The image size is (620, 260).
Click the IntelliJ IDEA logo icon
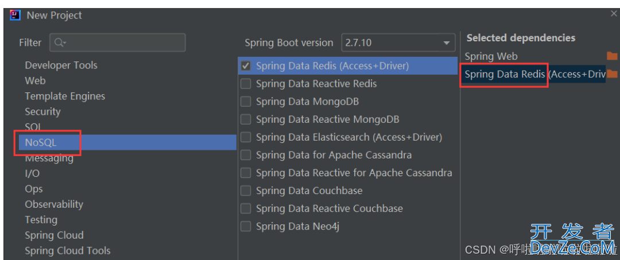15,15
